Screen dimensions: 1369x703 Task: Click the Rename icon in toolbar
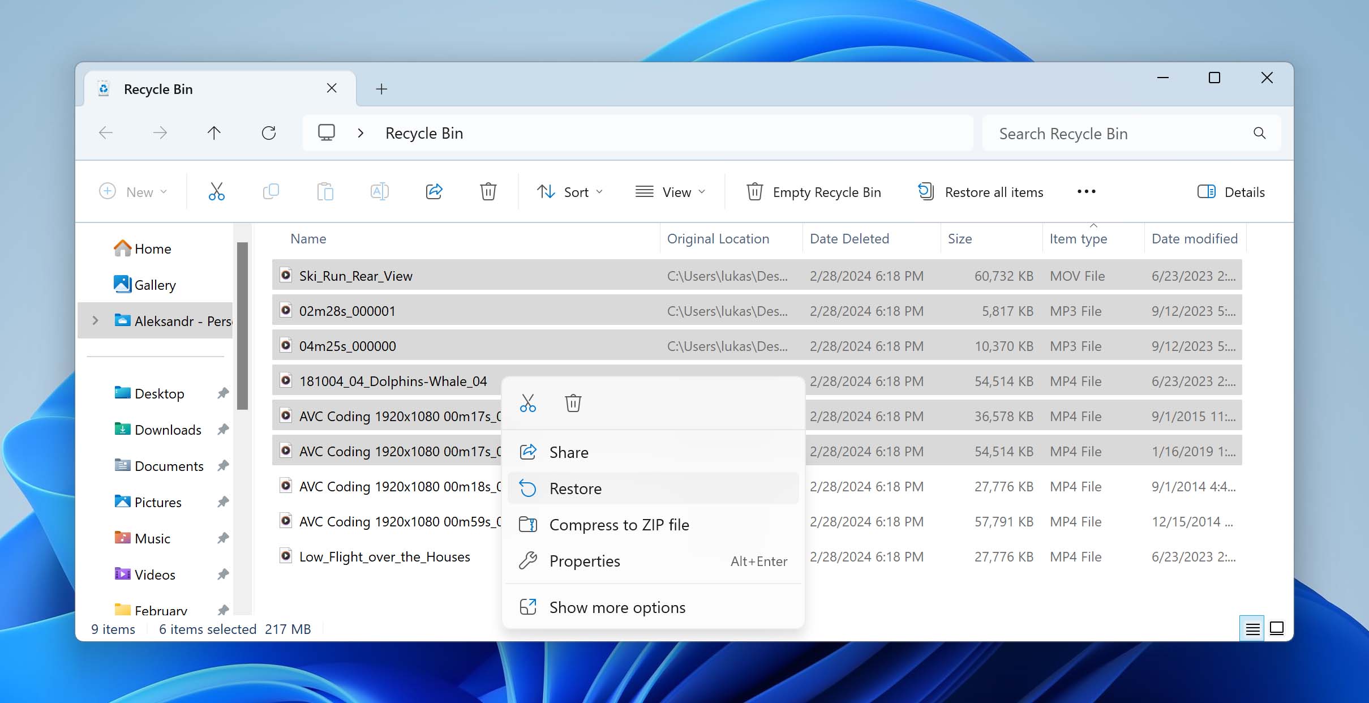379,191
